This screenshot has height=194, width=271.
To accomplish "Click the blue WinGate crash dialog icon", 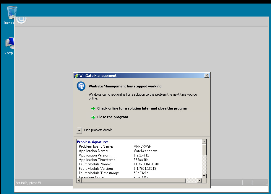I will pyautogui.click(x=81, y=86).
